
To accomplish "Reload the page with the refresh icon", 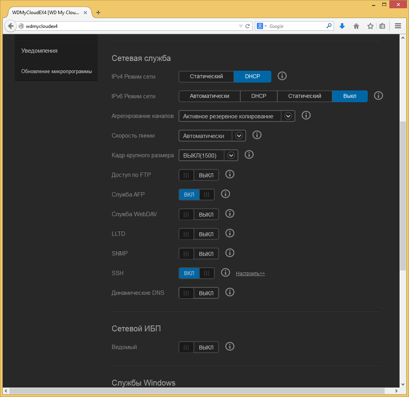I will point(247,26).
